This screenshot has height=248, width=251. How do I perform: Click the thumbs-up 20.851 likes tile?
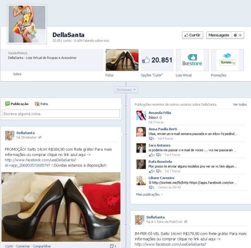tap(157, 60)
